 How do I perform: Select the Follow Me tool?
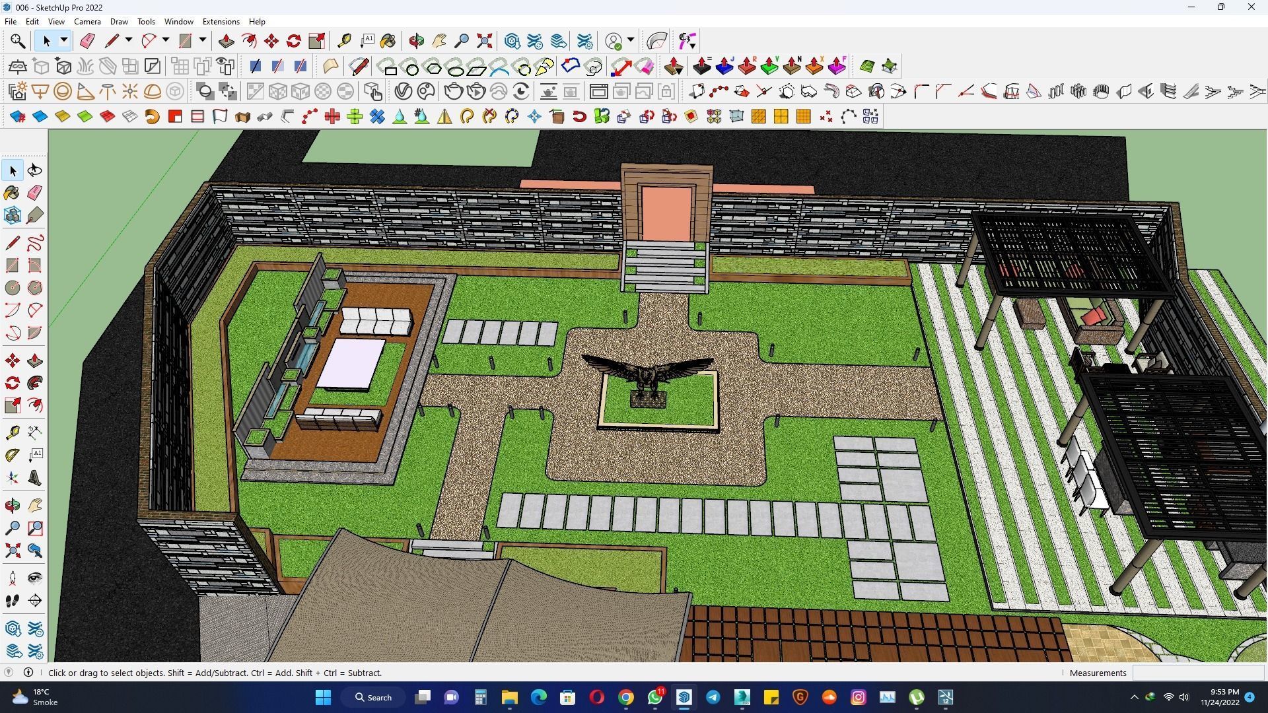coord(35,383)
